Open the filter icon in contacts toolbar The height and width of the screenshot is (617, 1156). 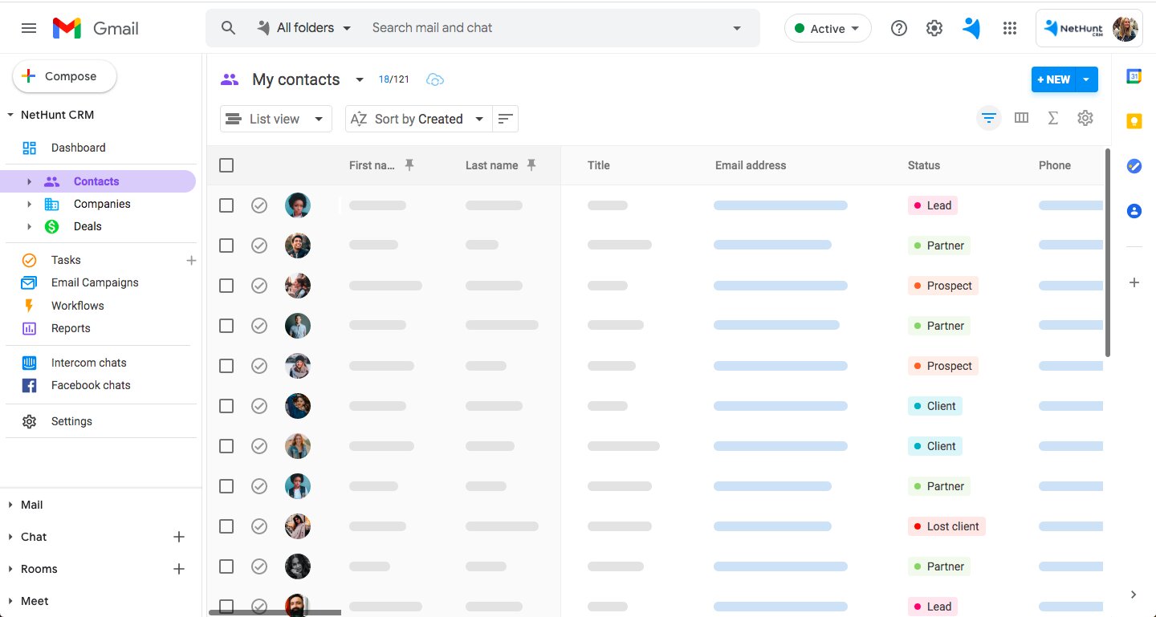coord(989,119)
